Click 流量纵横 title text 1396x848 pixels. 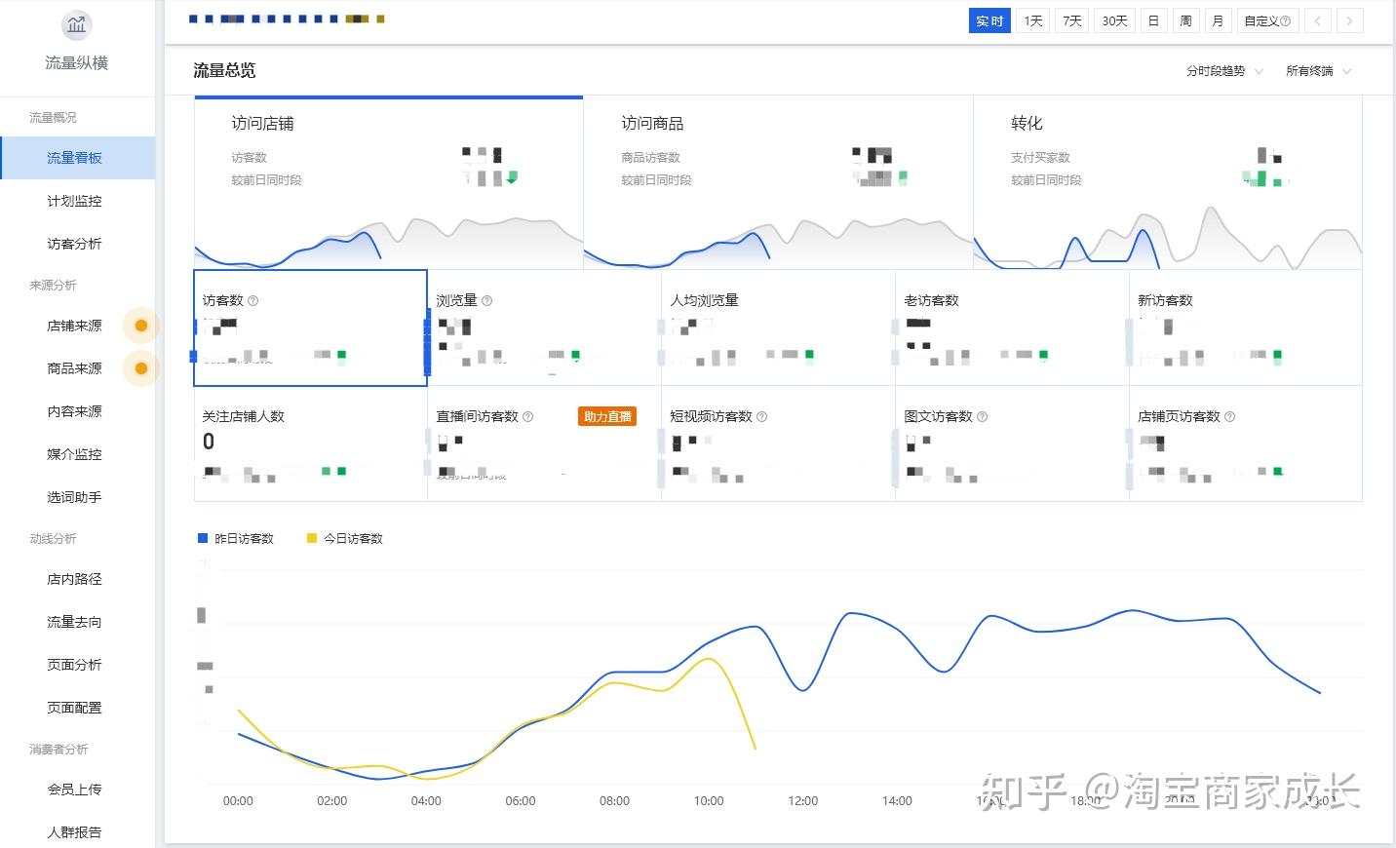click(x=76, y=63)
